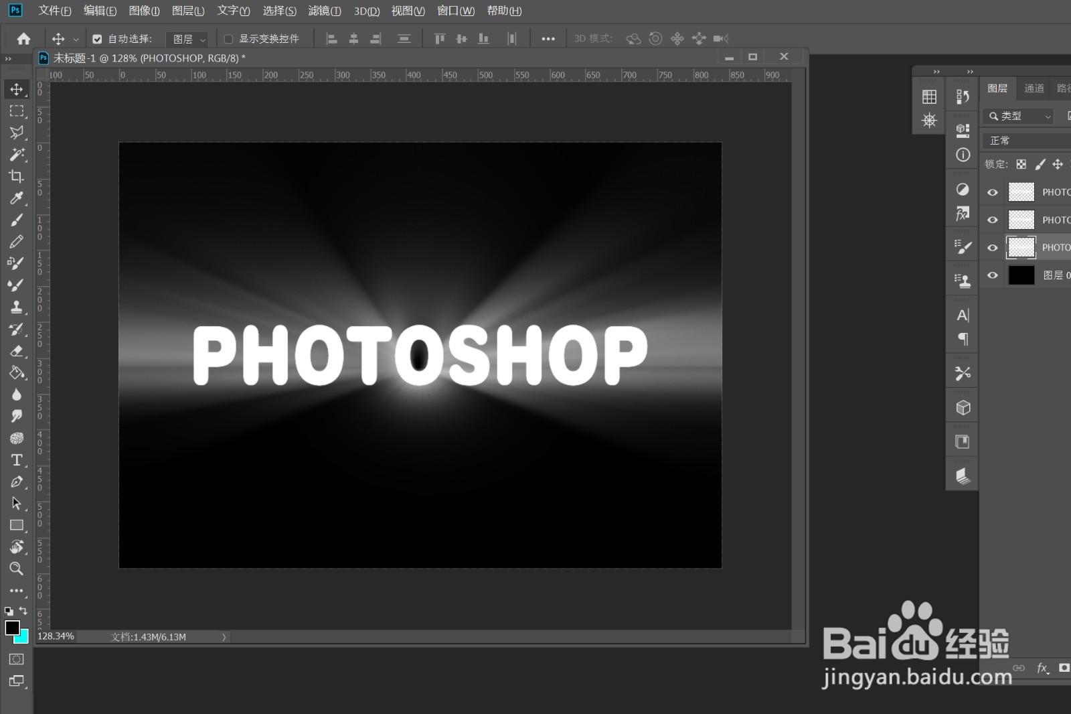This screenshot has height=714, width=1071.
Task: Open the 滤镜(T) menu
Action: pos(325,11)
